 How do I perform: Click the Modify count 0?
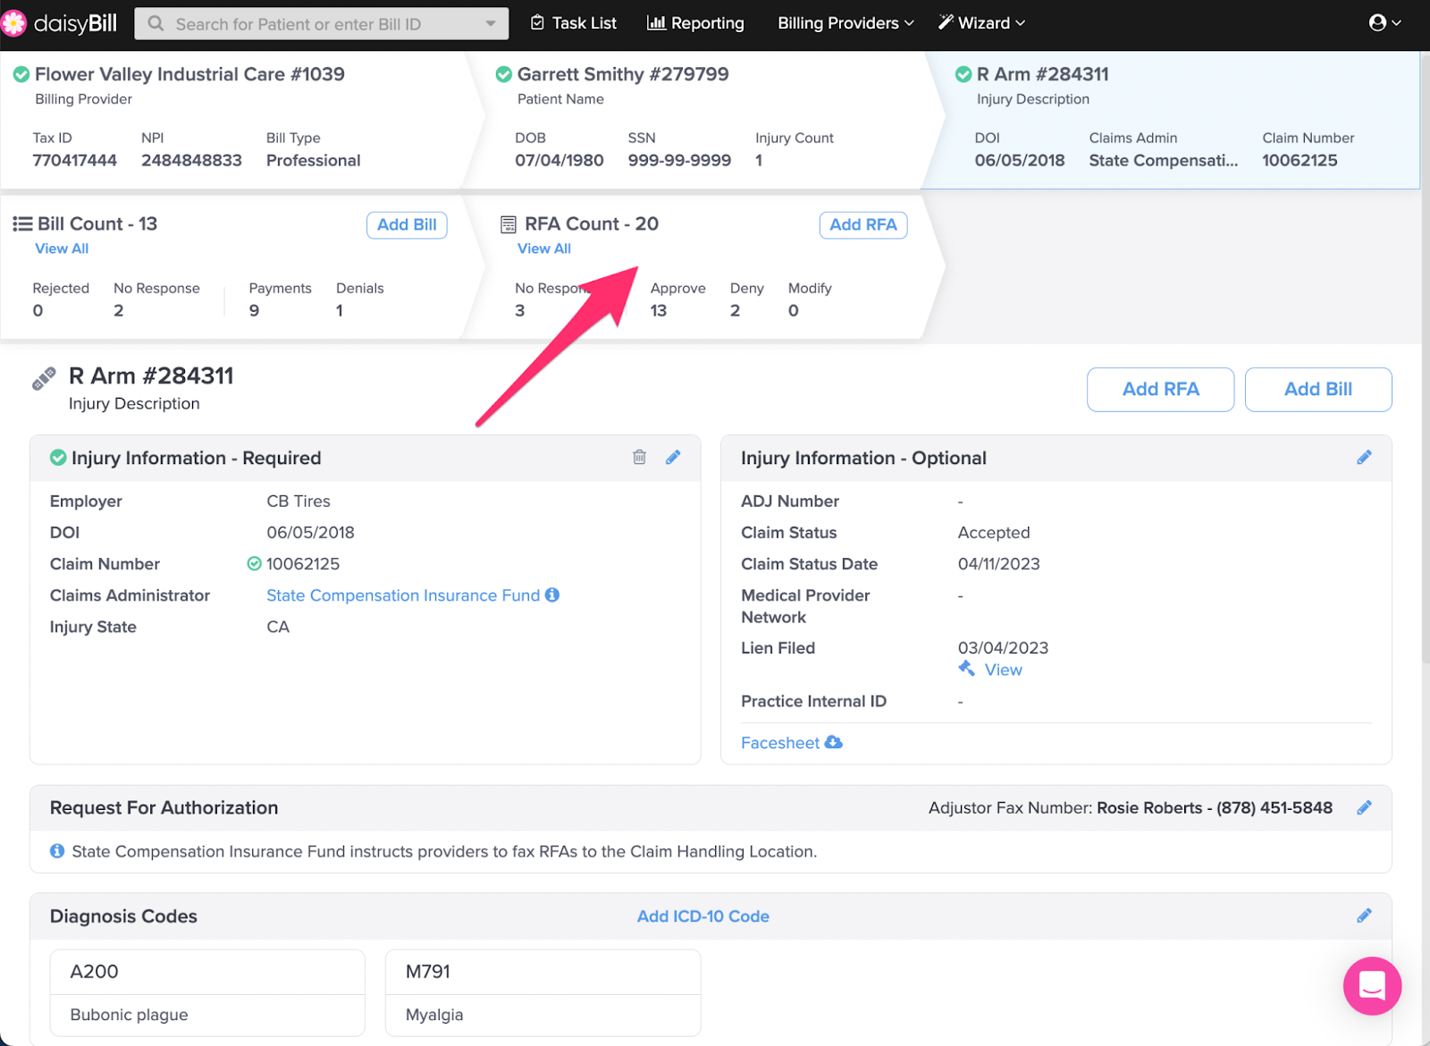pos(794,310)
